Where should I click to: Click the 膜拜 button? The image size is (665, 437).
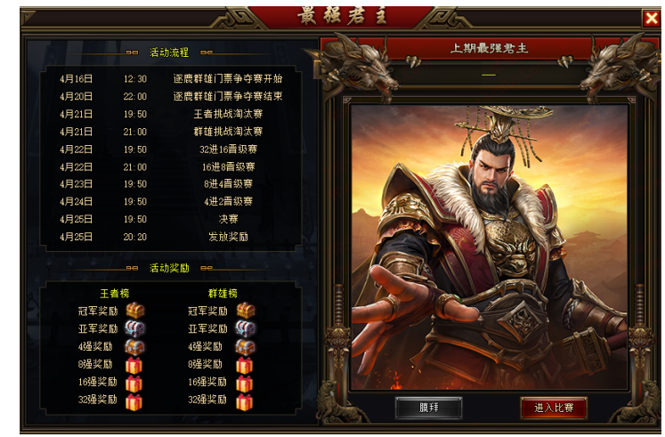(428, 408)
